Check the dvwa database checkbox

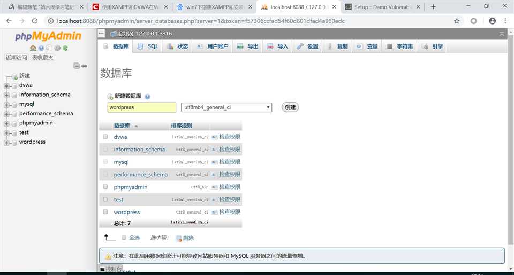tap(105, 137)
